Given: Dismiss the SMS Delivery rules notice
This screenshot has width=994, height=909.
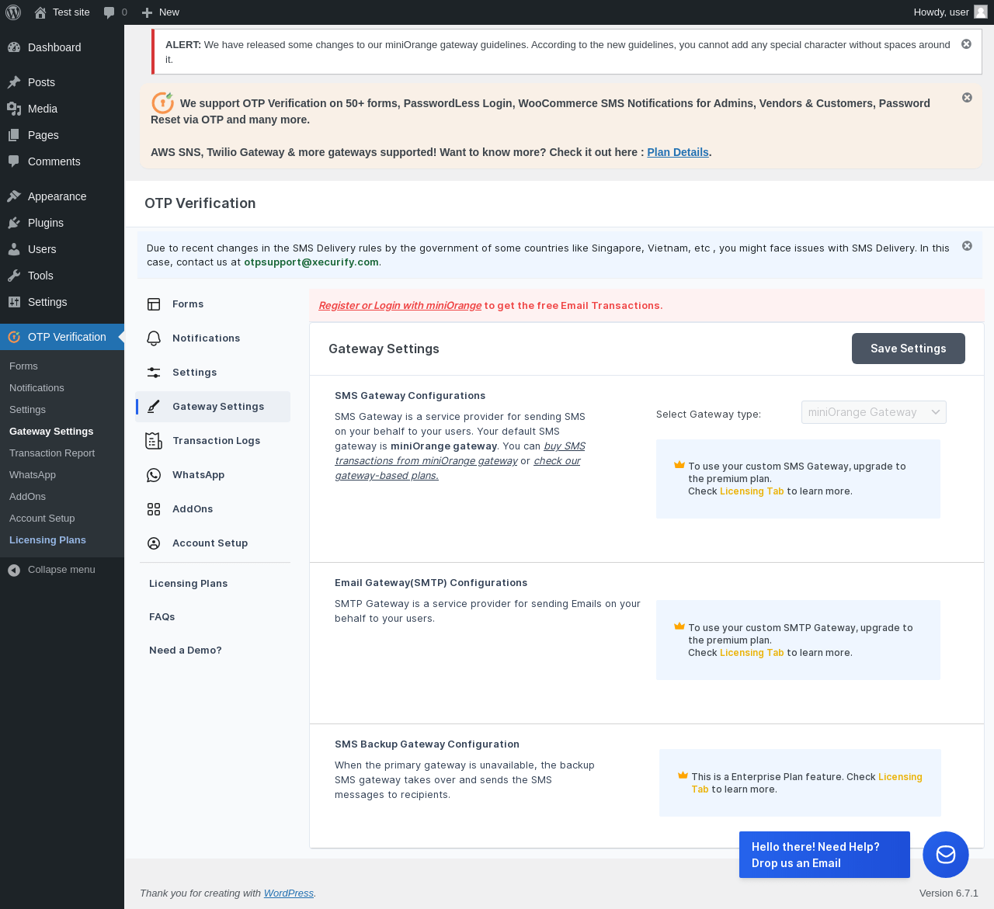Looking at the screenshot, I should point(967,246).
